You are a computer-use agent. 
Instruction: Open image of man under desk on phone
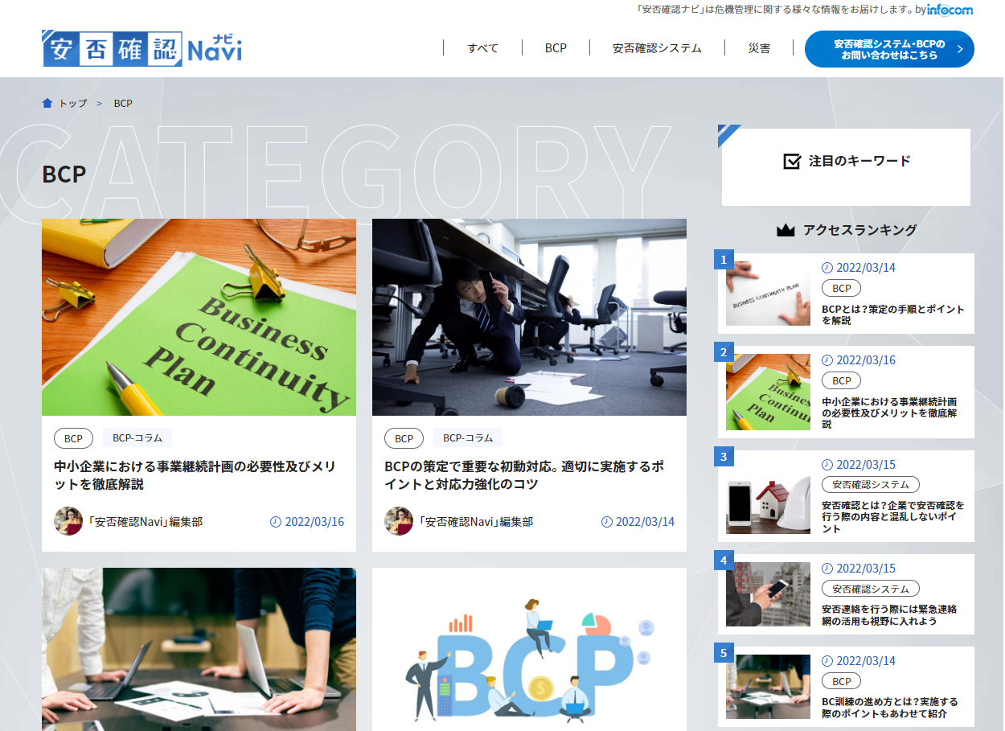point(529,317)
